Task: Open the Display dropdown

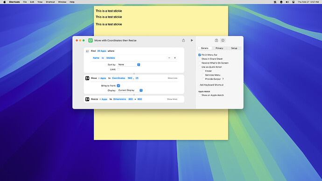Action: click(x=130, y=90)
